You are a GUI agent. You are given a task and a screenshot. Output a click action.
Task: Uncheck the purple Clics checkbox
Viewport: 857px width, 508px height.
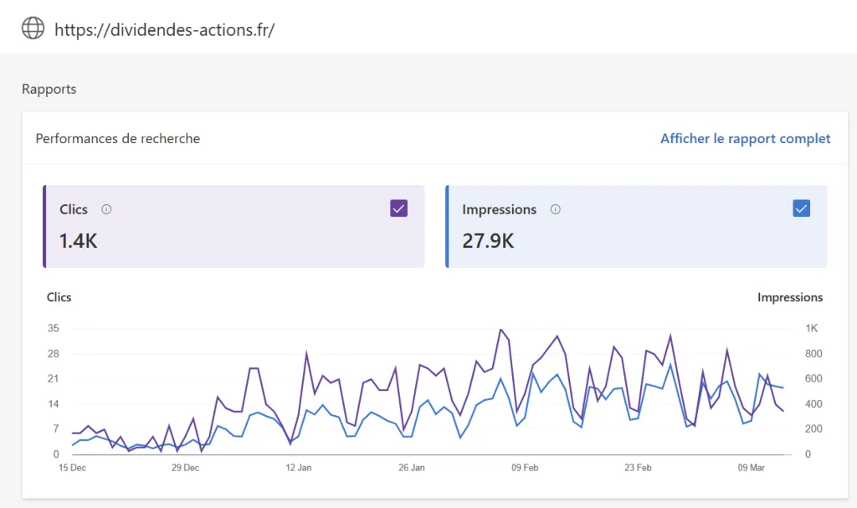(399, 208)
